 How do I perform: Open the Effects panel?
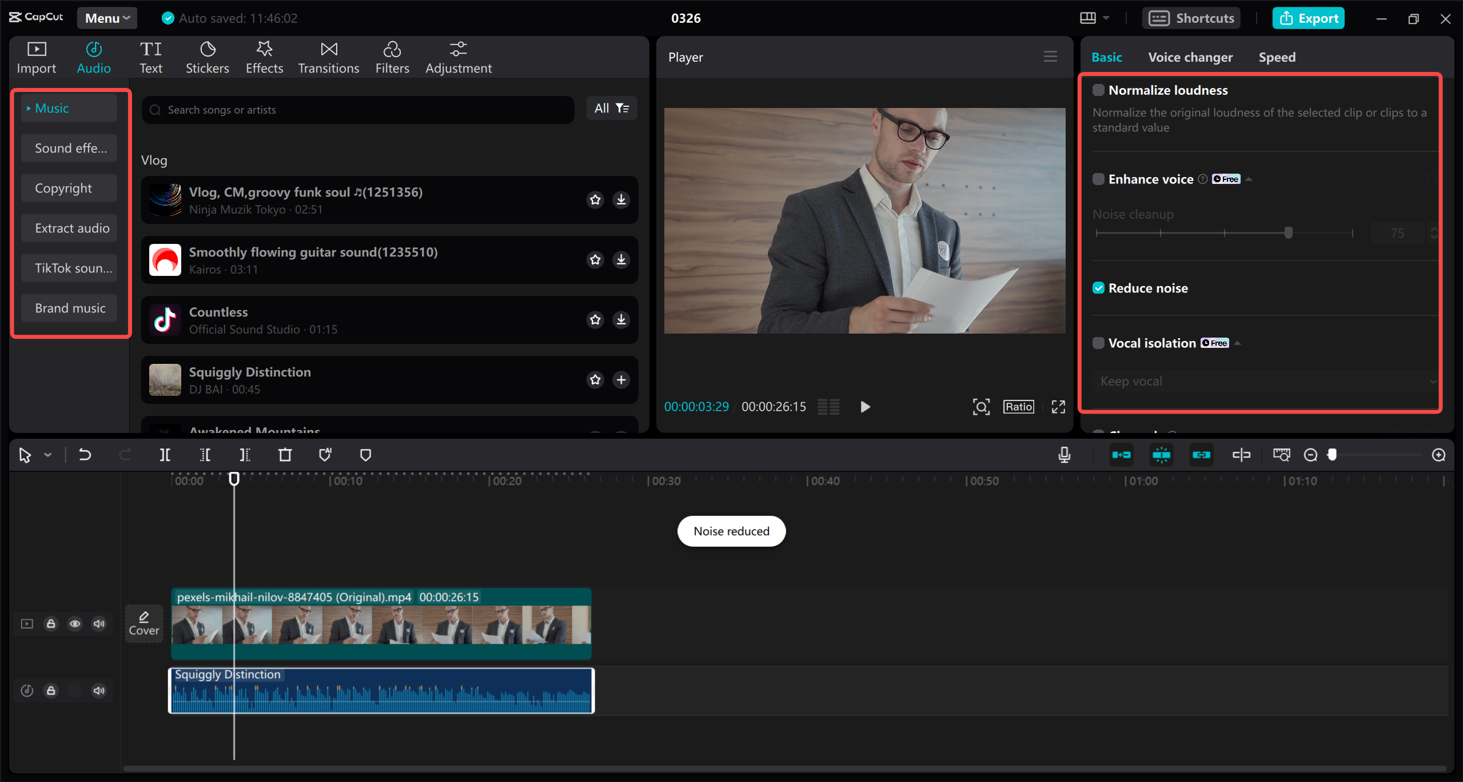264,56
